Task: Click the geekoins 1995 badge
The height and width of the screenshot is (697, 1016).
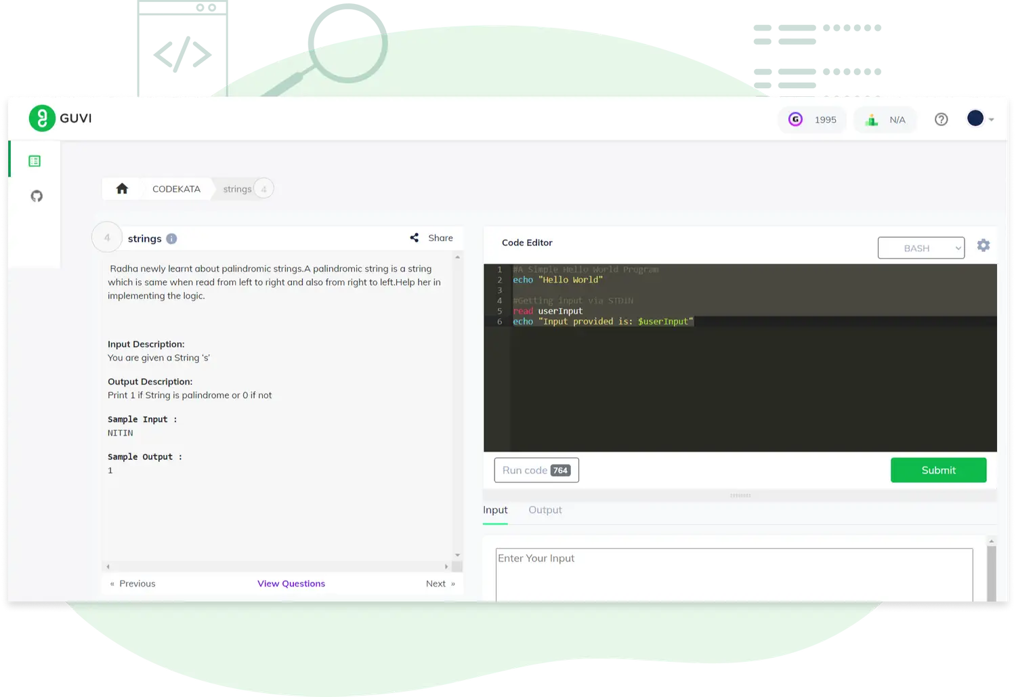Action: [812, 120]
